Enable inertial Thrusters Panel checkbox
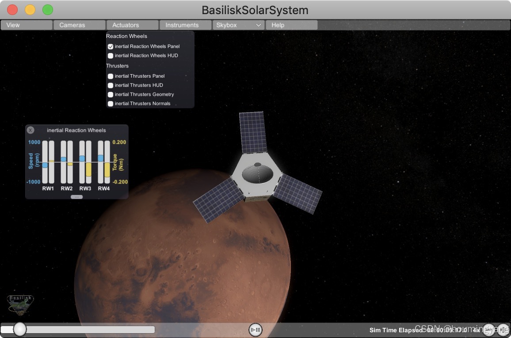Image resolution: width=511 pixels, height=338 pixels. click(x=111, y=76)
